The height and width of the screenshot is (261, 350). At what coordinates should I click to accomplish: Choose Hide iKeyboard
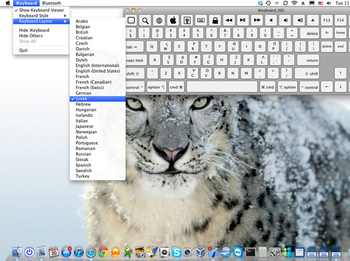(41, 30)
